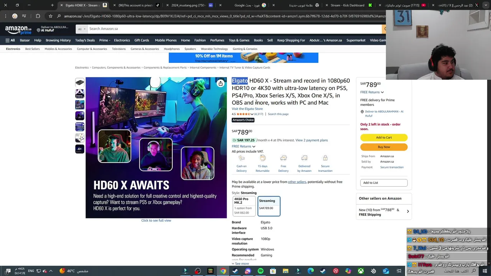Expand See more product details

pyautogui.click(x=240, y=264)
